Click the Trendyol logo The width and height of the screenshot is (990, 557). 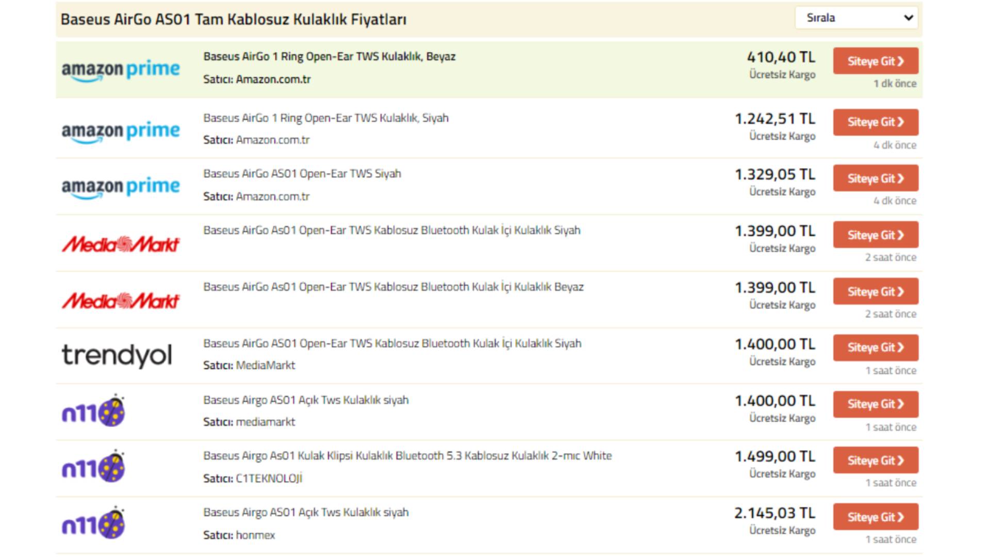point(117,356)
